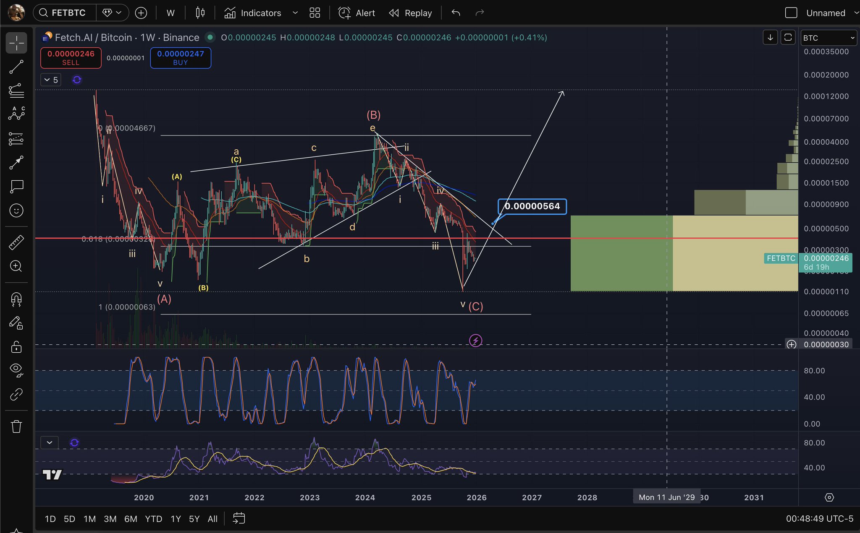Image resolution: width=860 pixels, height=533 pixels.
Task: Toggle lock all drawings padlock
Action: [x=16, y=347]
